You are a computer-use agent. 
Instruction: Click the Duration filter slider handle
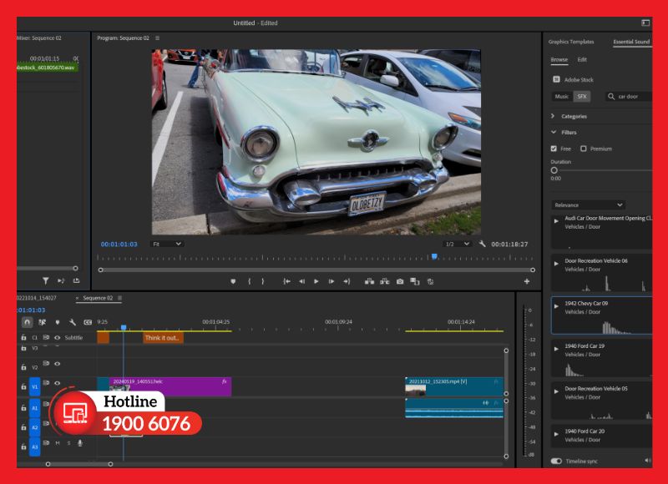pyautogui.click(x=554, y=170)
